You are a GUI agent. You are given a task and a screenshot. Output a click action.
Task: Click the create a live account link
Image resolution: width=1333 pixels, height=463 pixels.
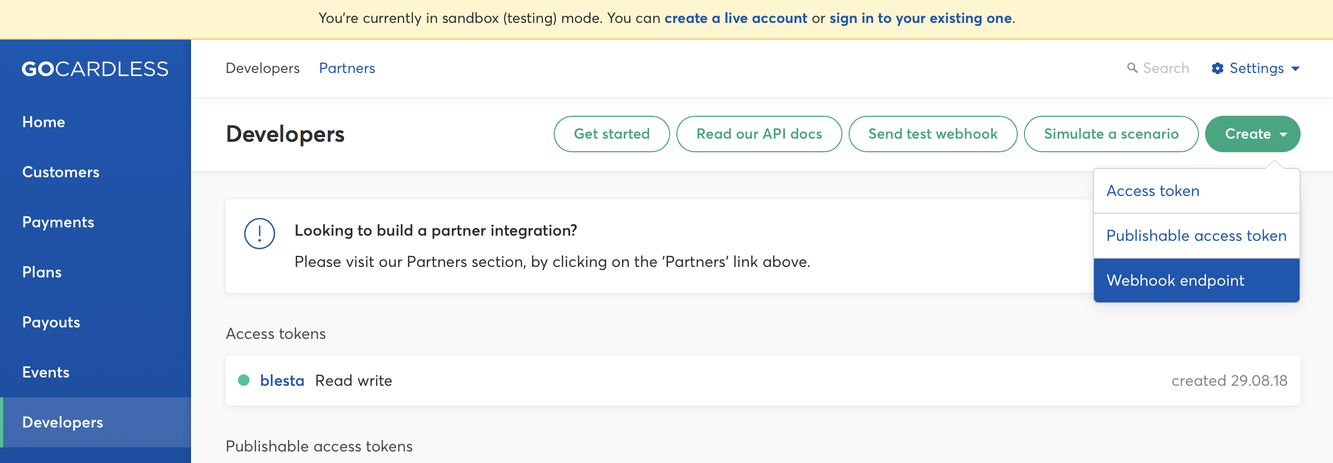735,18
